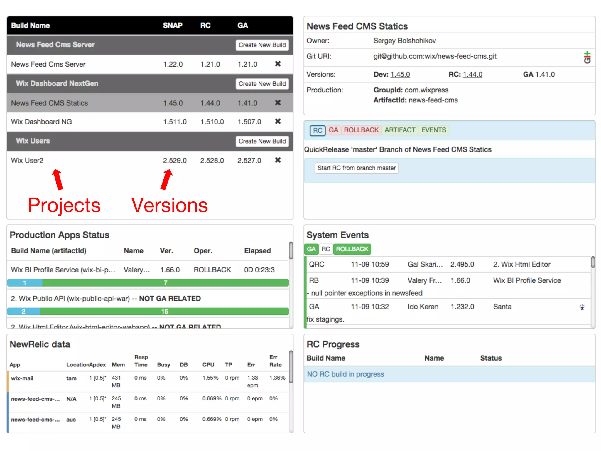This screenshot has height=451, width=601.
Task: Click NewRelic data panel scrollbar
Action: (291, 367)
